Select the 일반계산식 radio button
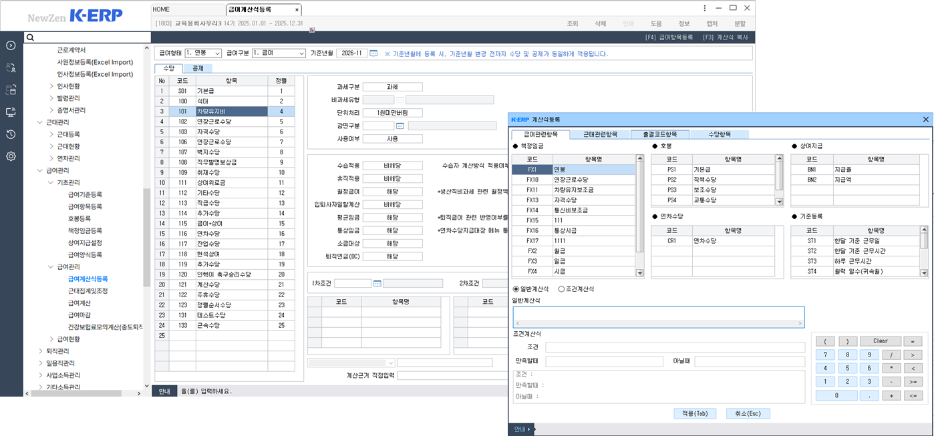Screen dimensions: 934x436 pos(516,289)
